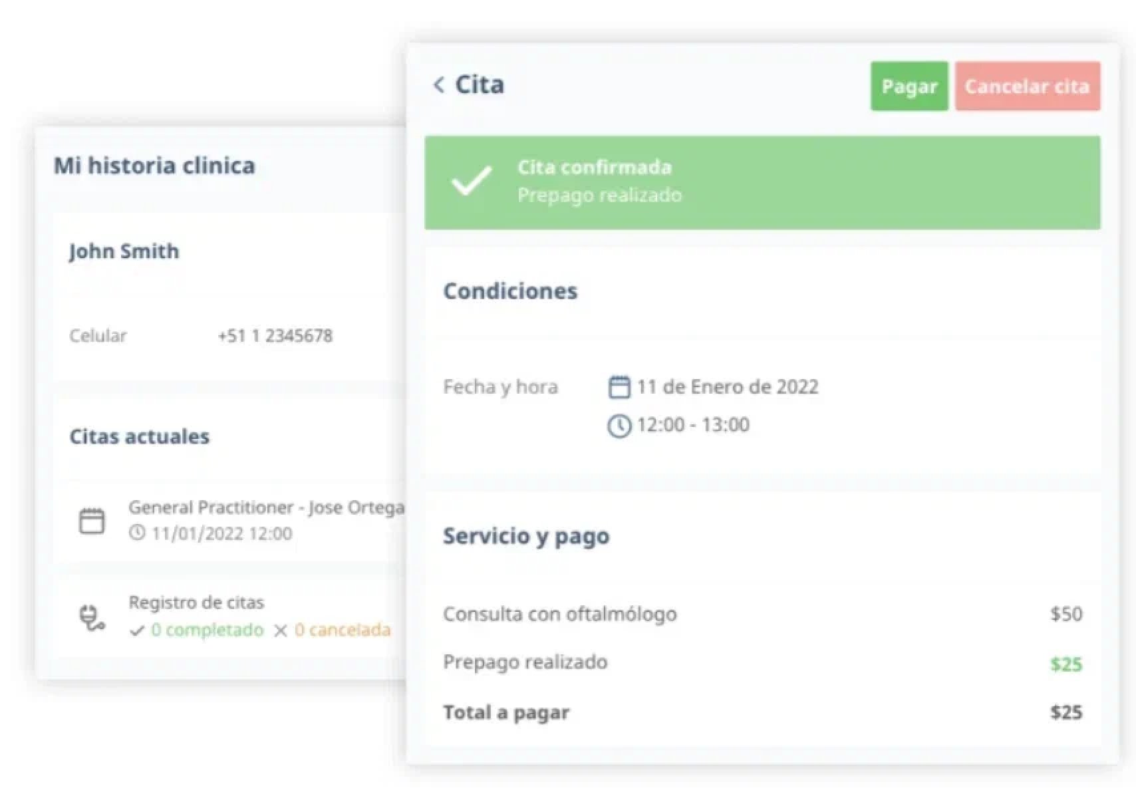Select the 0 cancelada counter
This screenshot has width=1136, height=798.
(343, 630)
